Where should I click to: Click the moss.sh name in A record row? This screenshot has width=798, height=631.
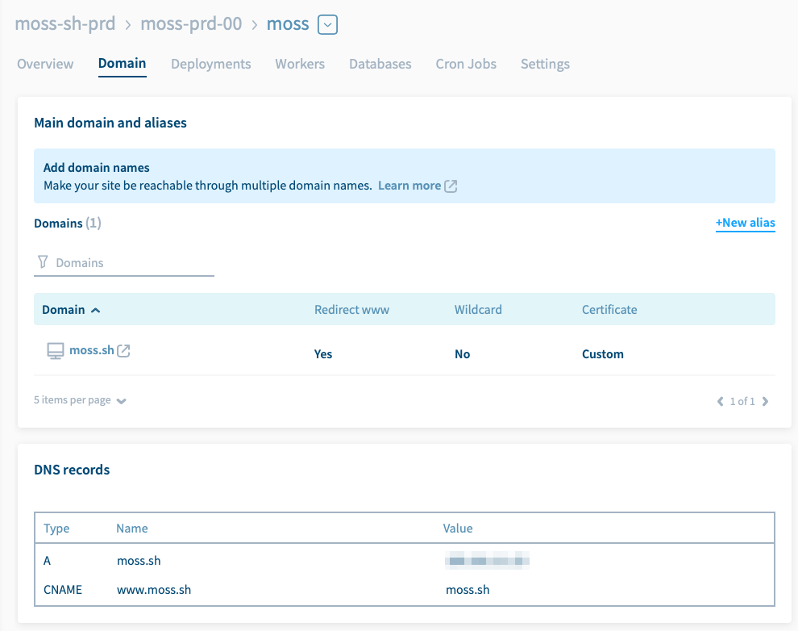139,561
